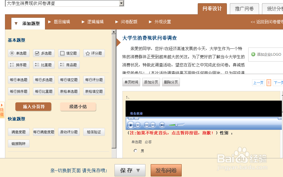Open the survey selection dropdown at top
This screenshot has height=177, width=283.
tap(121, 3)
